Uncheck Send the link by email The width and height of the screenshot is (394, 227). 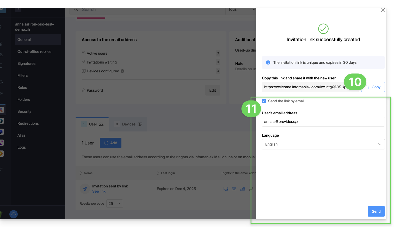coord(264,101)
